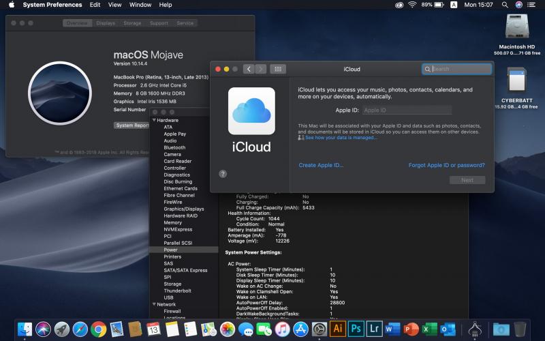This screenshot has width=545, height=341.
Task: Click System Report button
Action: click(131, 125)
